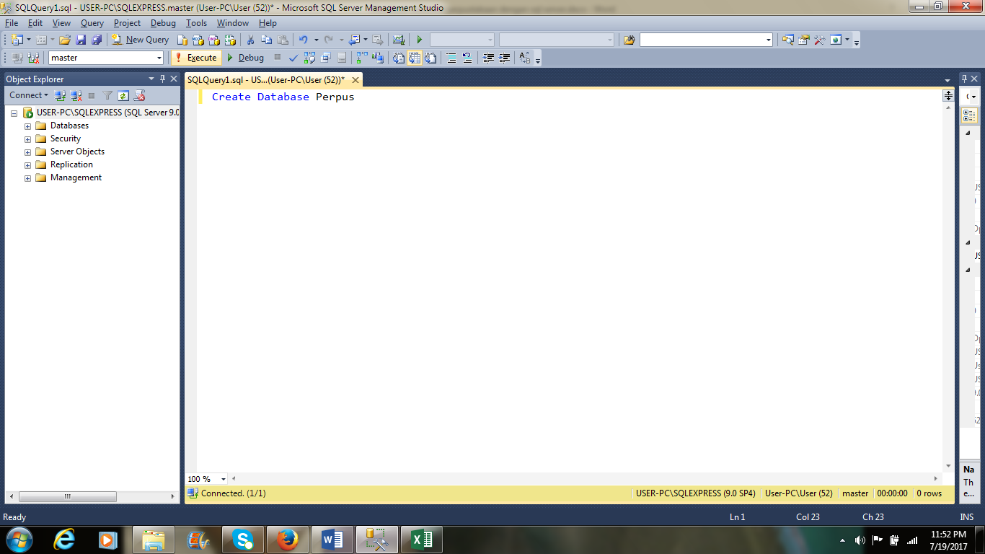Expand the Security node in Object Explorer

pos(27,138)
